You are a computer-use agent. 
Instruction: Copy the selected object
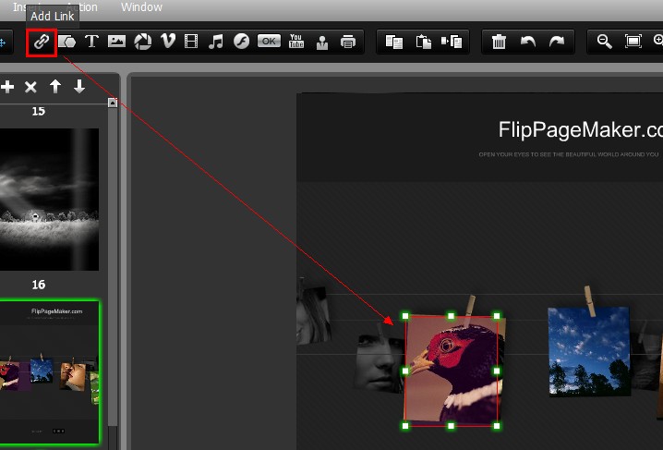coord(394,42)
